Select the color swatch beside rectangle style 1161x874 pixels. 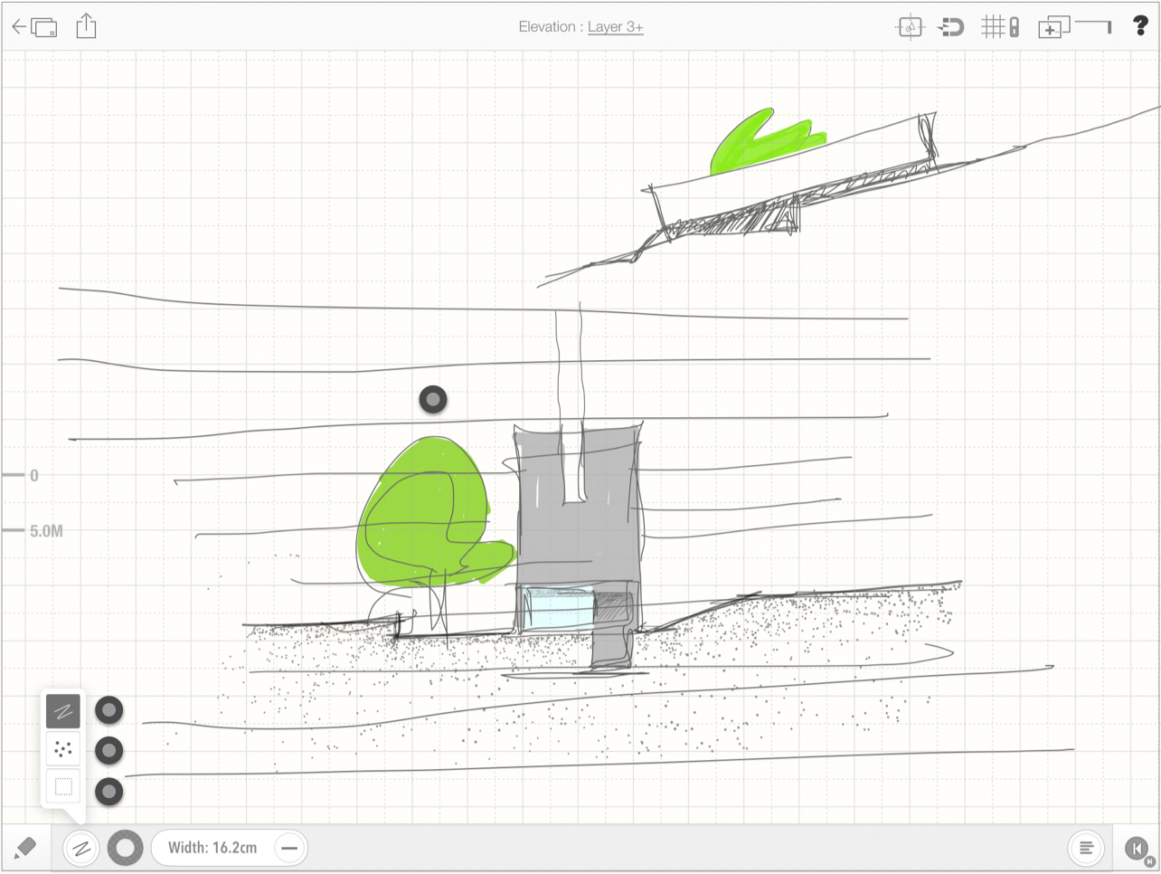[109, 792]
